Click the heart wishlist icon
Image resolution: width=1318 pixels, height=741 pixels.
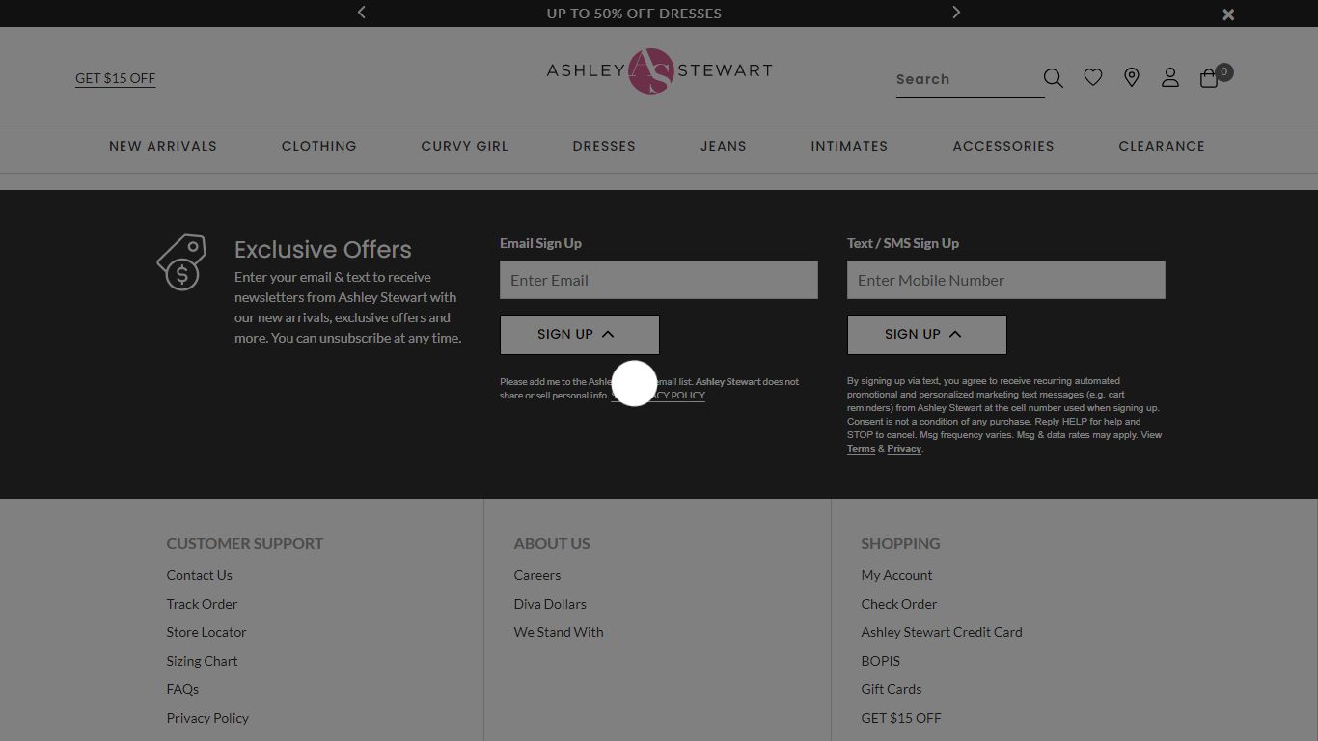(1092, 77)
